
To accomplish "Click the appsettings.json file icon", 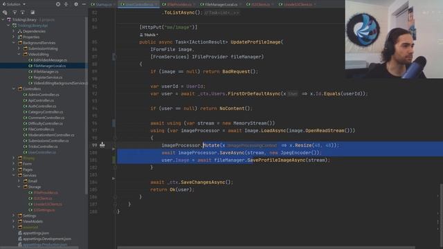I will coord(20,233).
